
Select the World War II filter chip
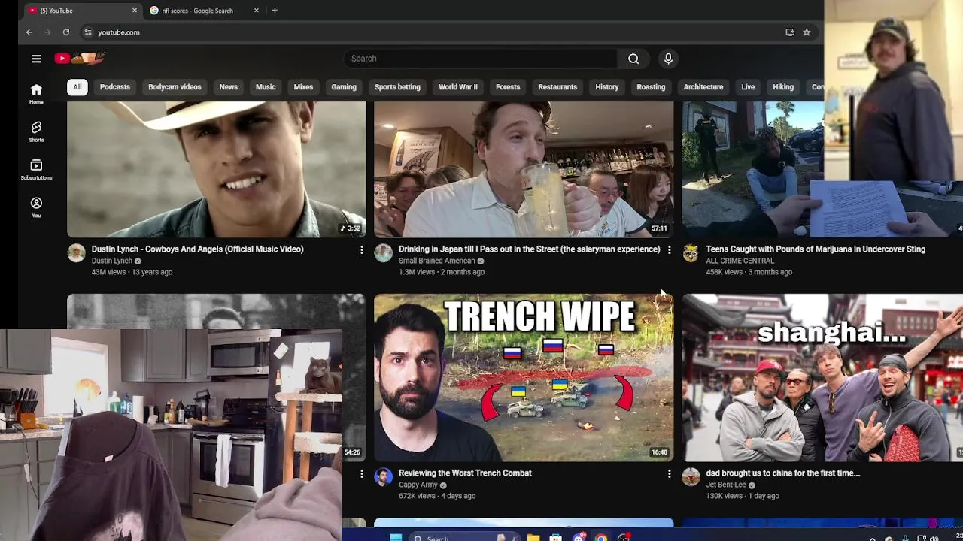coord(458,87)
